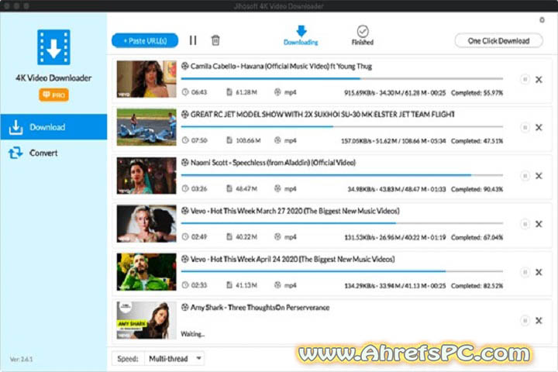Screen dimensions: 558x372
Task: Remove the Vevo April 24 2020 download
Action: 539,272
